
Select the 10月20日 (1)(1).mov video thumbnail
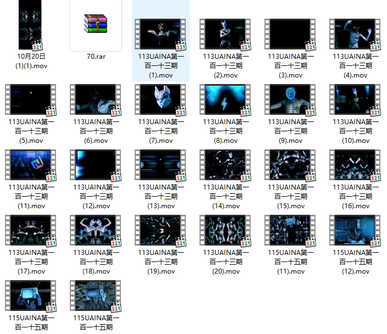(x=30, y=25)
